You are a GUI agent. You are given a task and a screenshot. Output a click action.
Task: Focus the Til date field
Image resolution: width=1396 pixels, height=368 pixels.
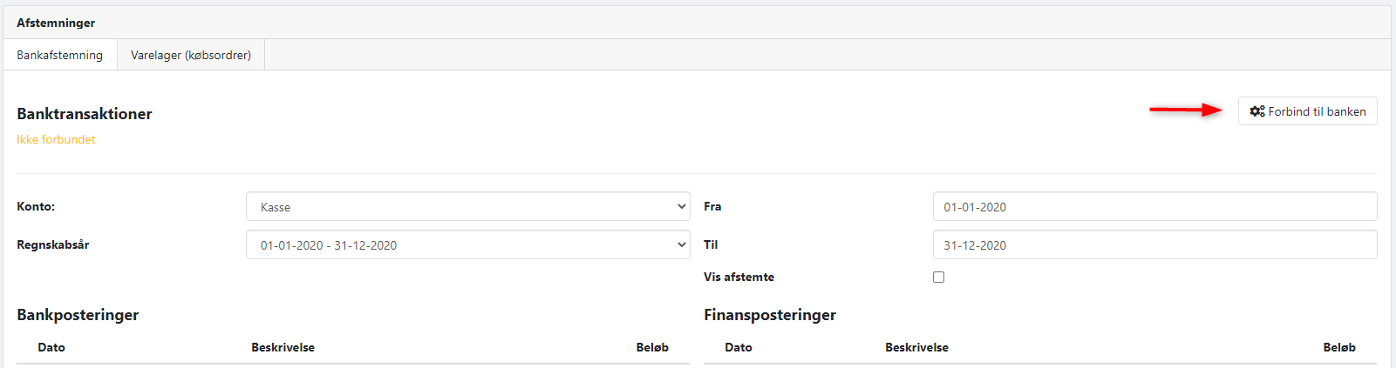coord(1154,245)
